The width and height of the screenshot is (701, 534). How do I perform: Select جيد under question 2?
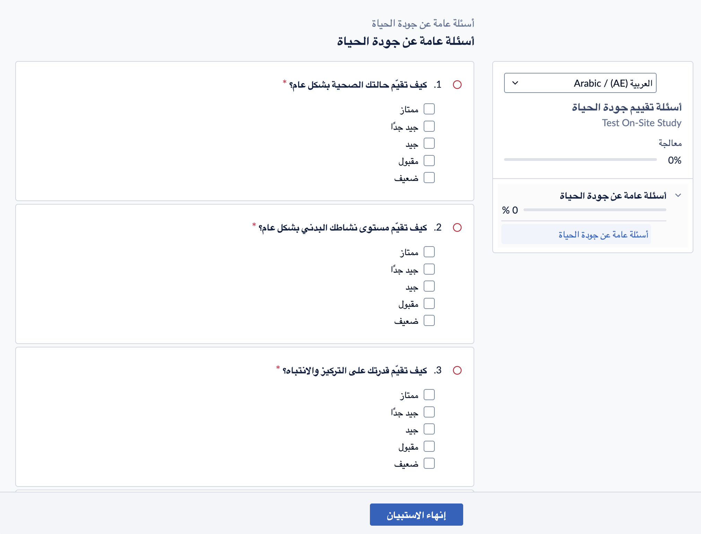429,286
